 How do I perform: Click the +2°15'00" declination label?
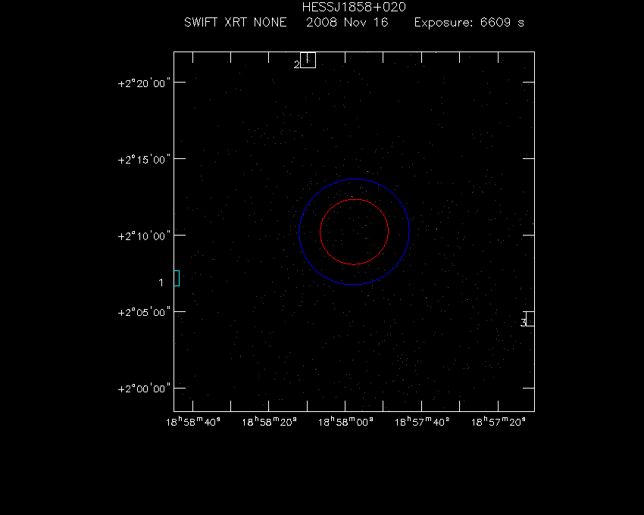pos(144,160)
